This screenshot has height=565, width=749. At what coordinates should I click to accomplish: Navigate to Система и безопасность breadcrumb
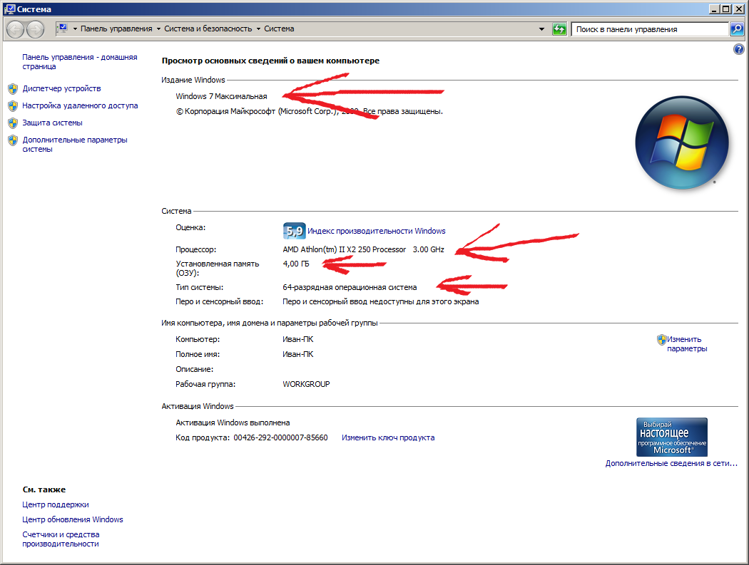[x=208, y=28]
